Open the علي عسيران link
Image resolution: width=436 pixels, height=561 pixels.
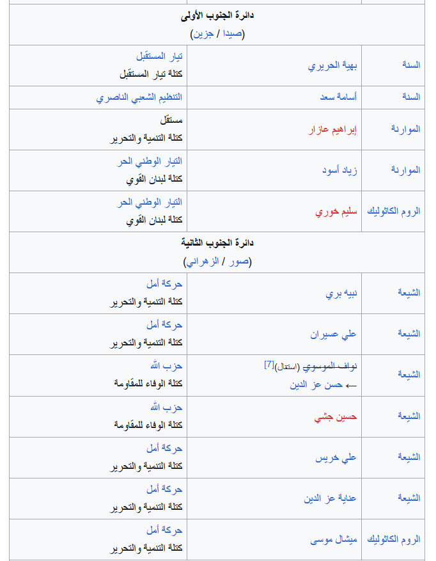pos(333,335)
